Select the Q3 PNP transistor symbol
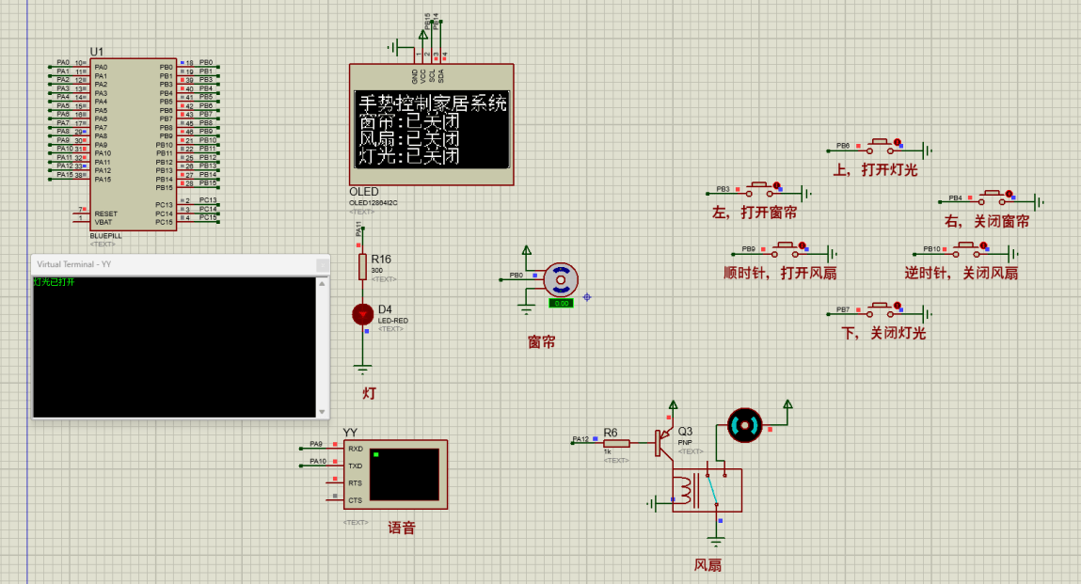 [x=662, y=443]
